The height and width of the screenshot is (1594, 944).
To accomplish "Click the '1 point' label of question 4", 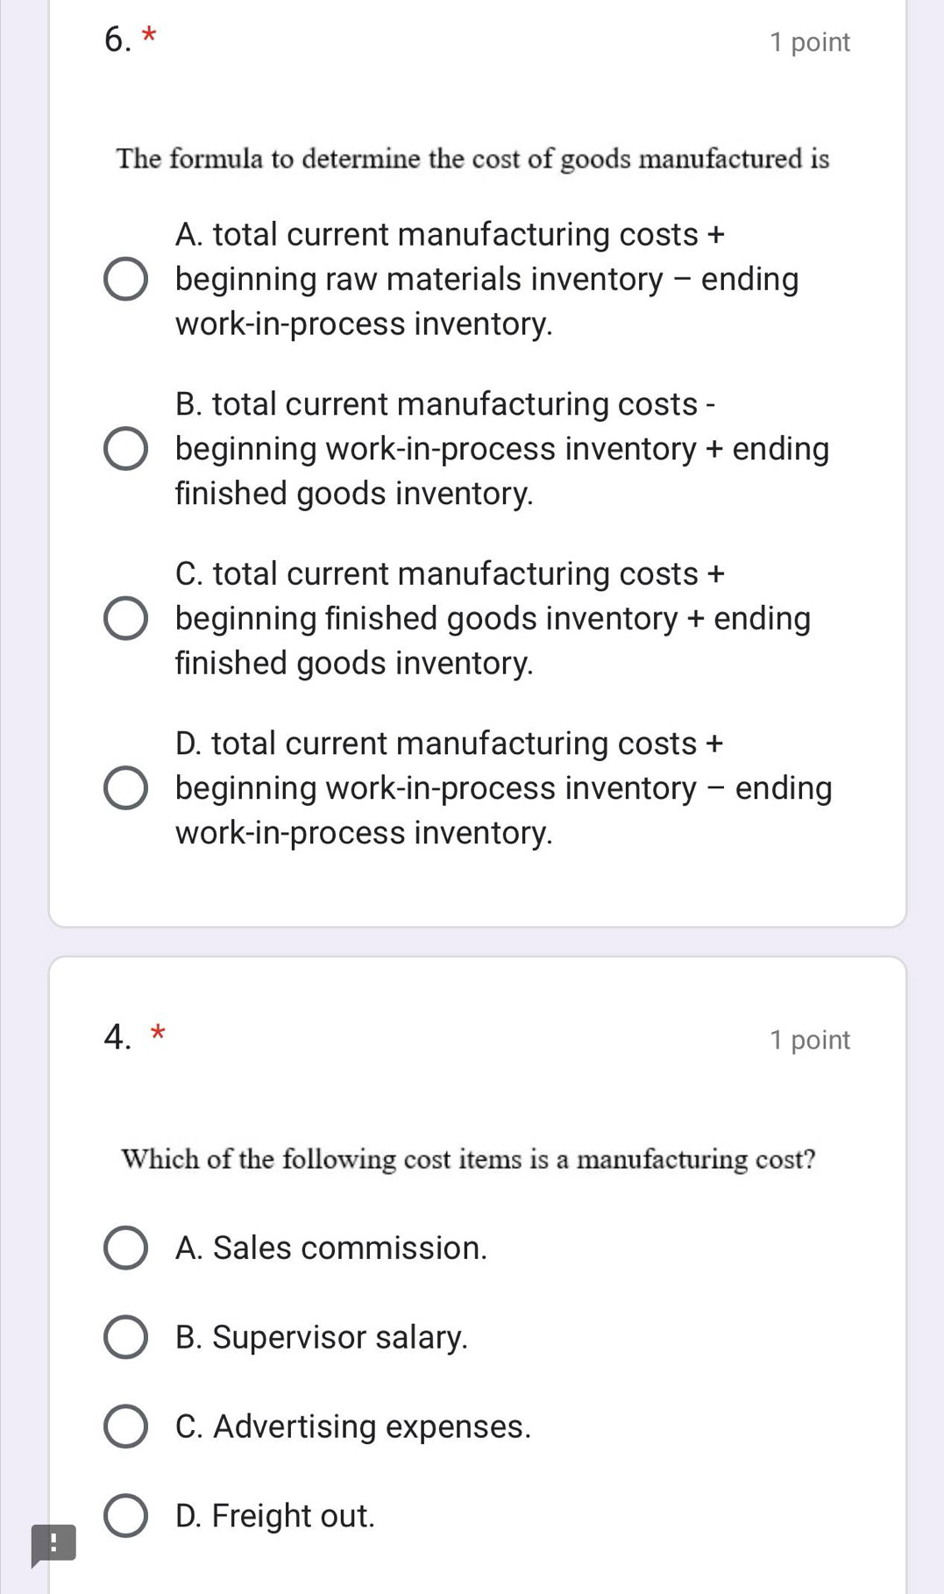I will [809, 1040].
